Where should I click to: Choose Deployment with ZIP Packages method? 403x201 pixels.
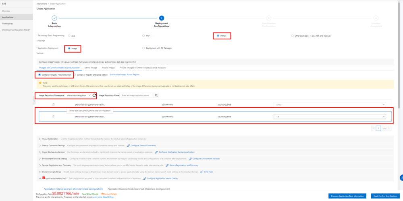[x=143, y=48]
